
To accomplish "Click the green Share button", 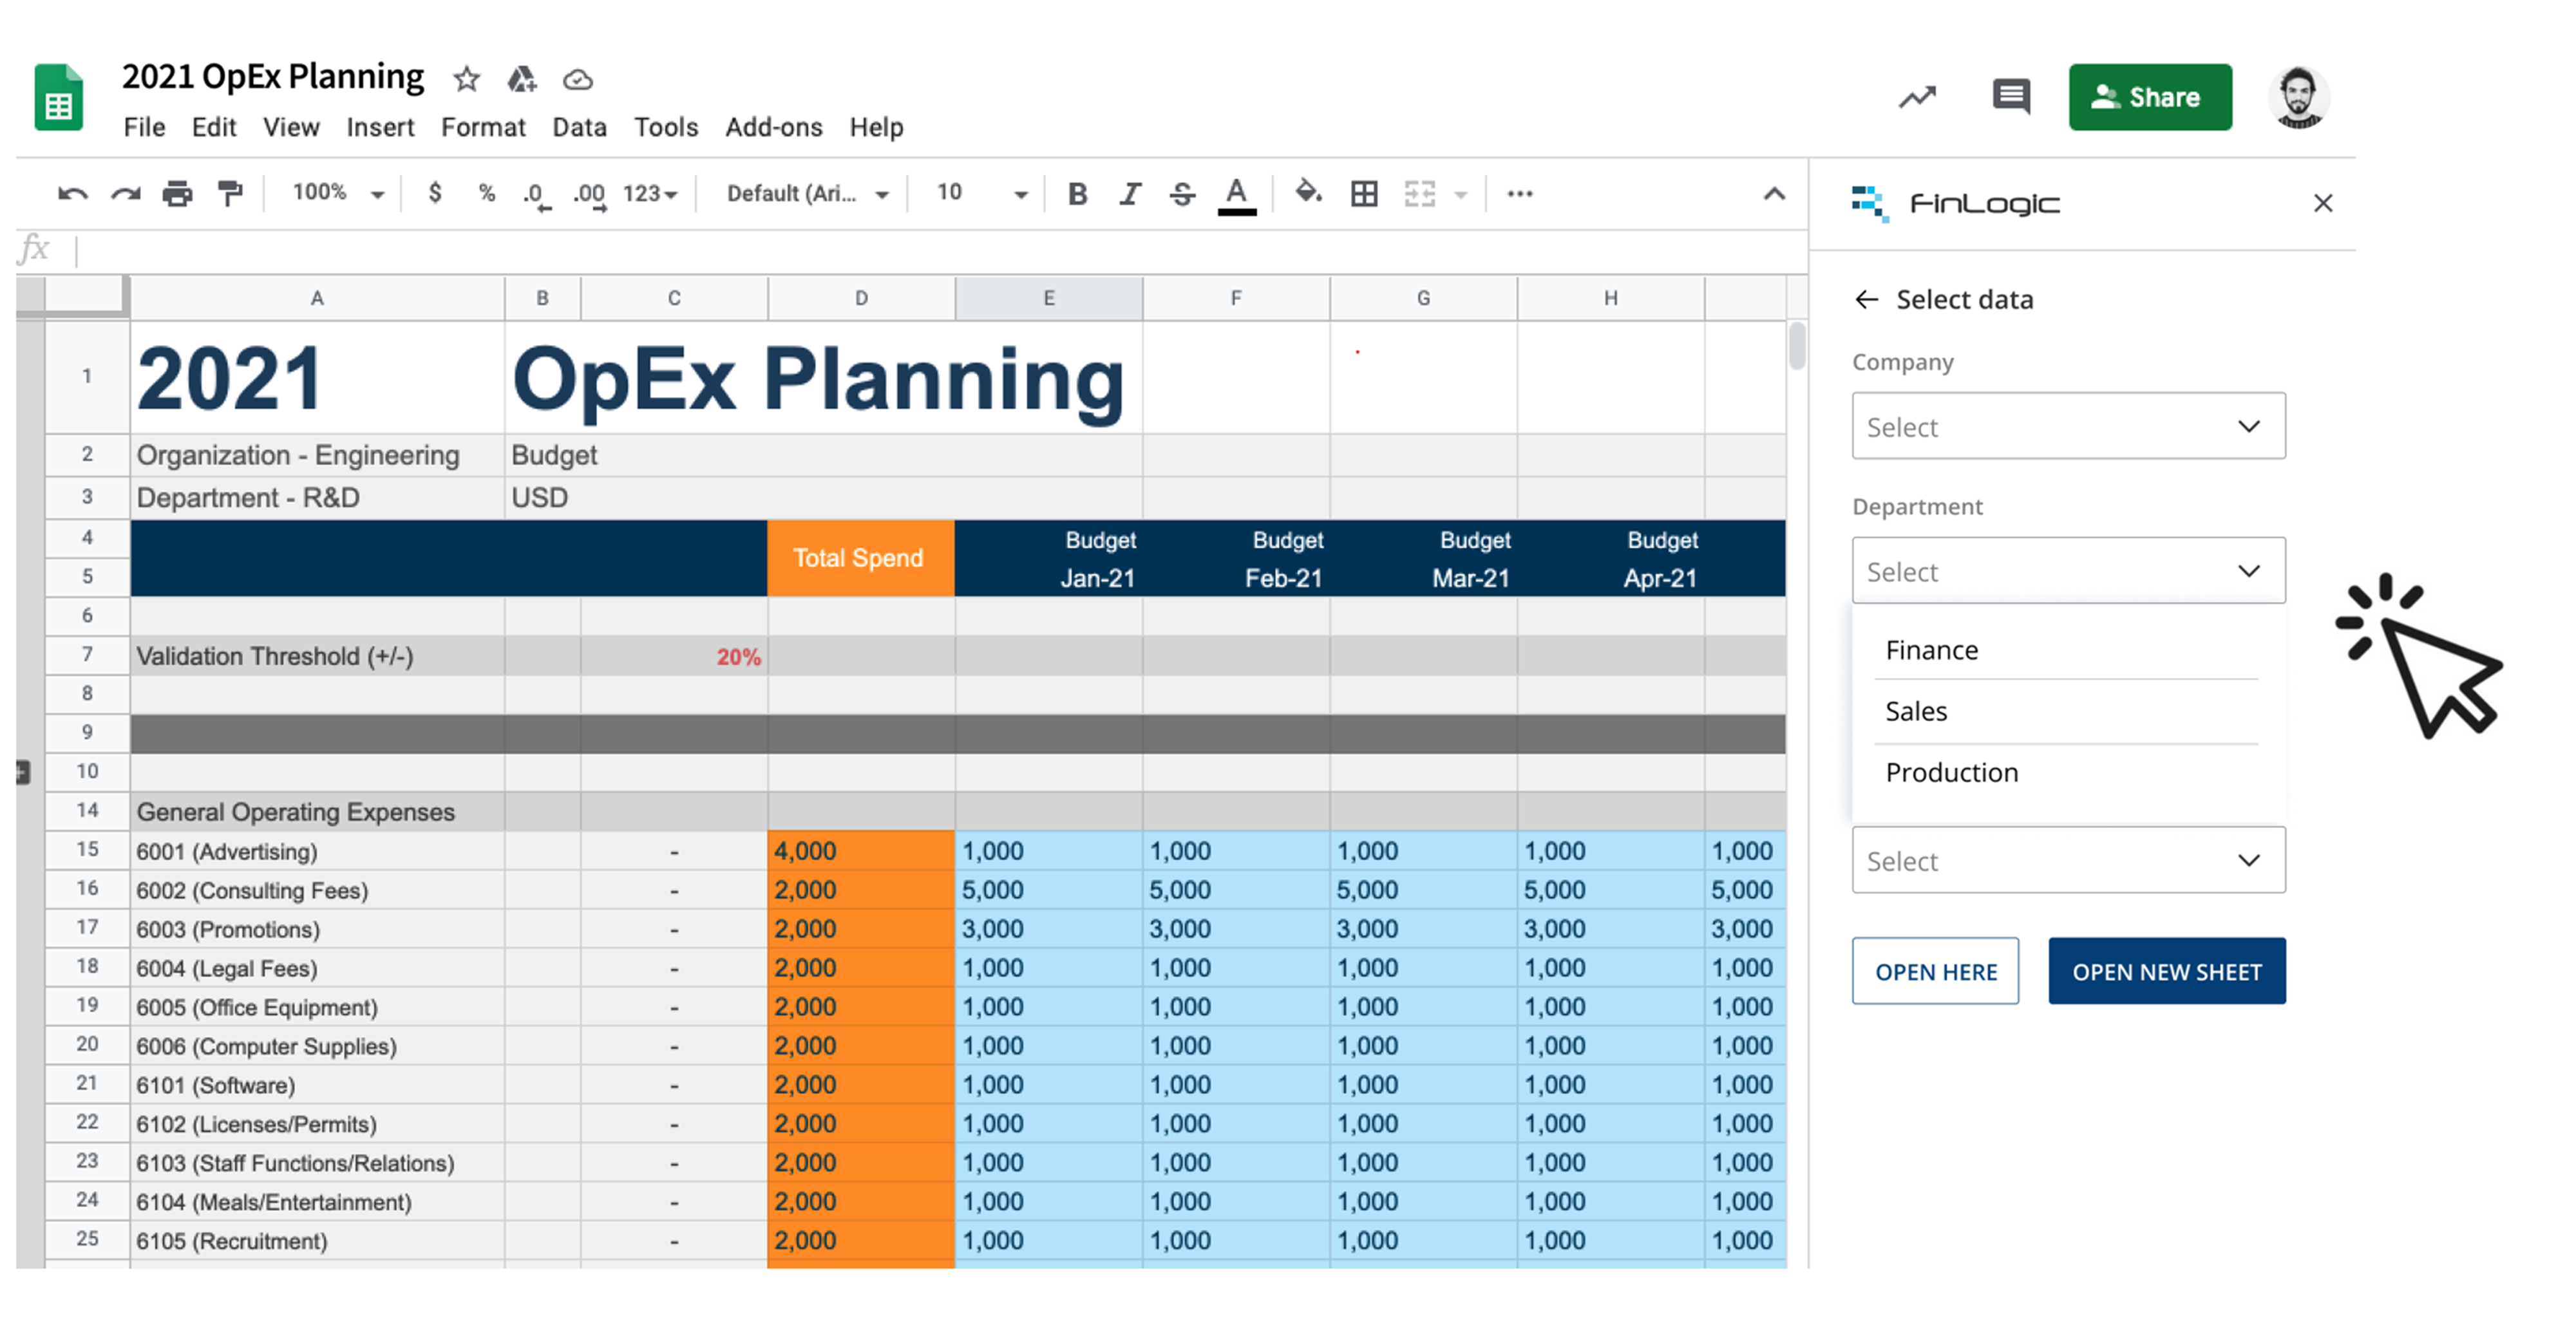I will (2150, 97).
